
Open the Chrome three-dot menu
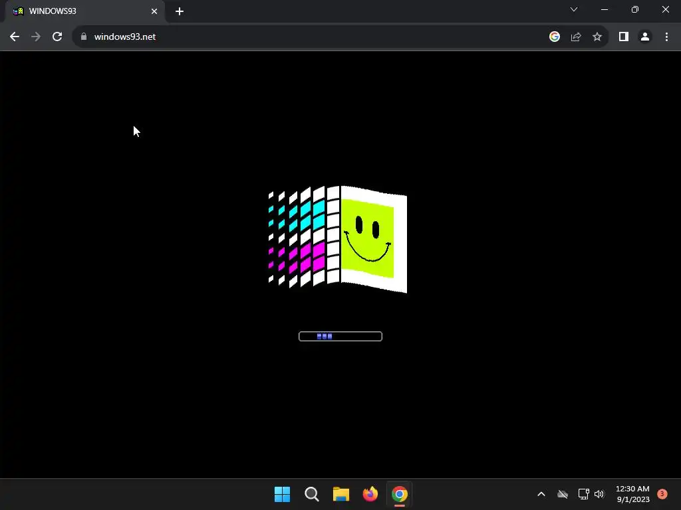[666, 37]
